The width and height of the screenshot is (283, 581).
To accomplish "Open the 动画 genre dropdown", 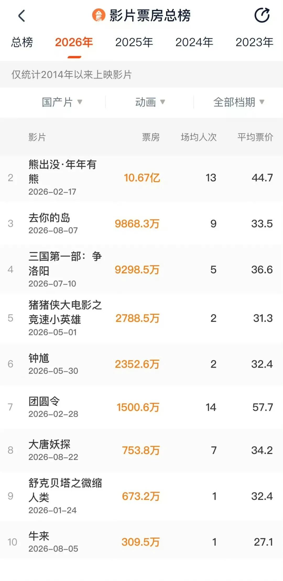I will [x=150, y=102].
